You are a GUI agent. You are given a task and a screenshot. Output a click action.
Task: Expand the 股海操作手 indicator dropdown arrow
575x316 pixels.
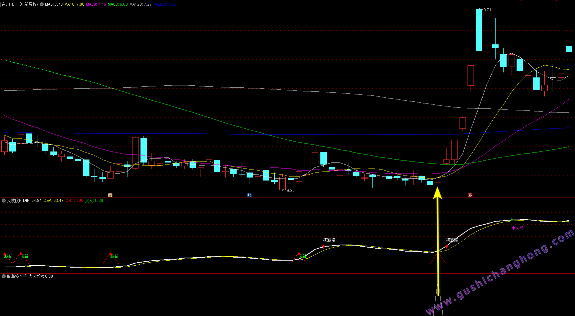[x=4, y=276]
